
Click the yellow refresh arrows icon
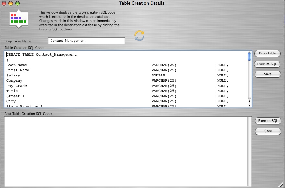point(139,36)
